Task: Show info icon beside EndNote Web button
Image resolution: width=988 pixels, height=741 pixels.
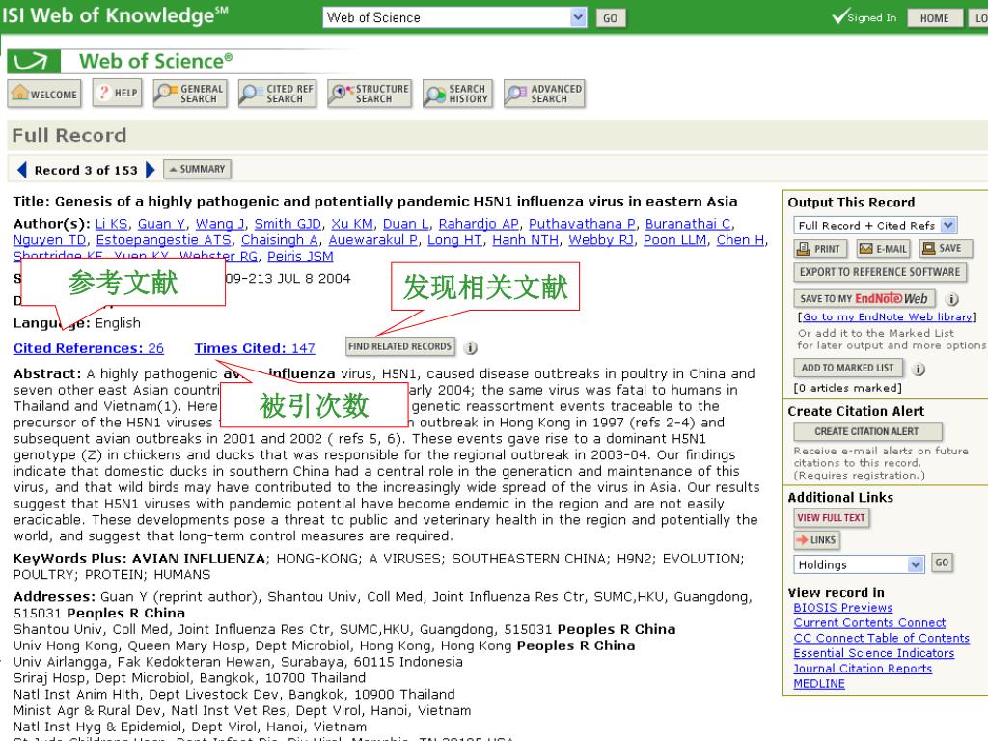Action: pyautogui.click(x=952, y=299)
